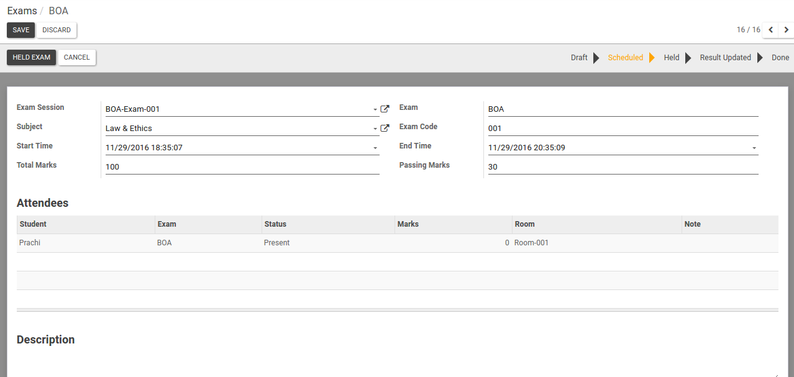Select the Result Updated status stage

(726, 58)
